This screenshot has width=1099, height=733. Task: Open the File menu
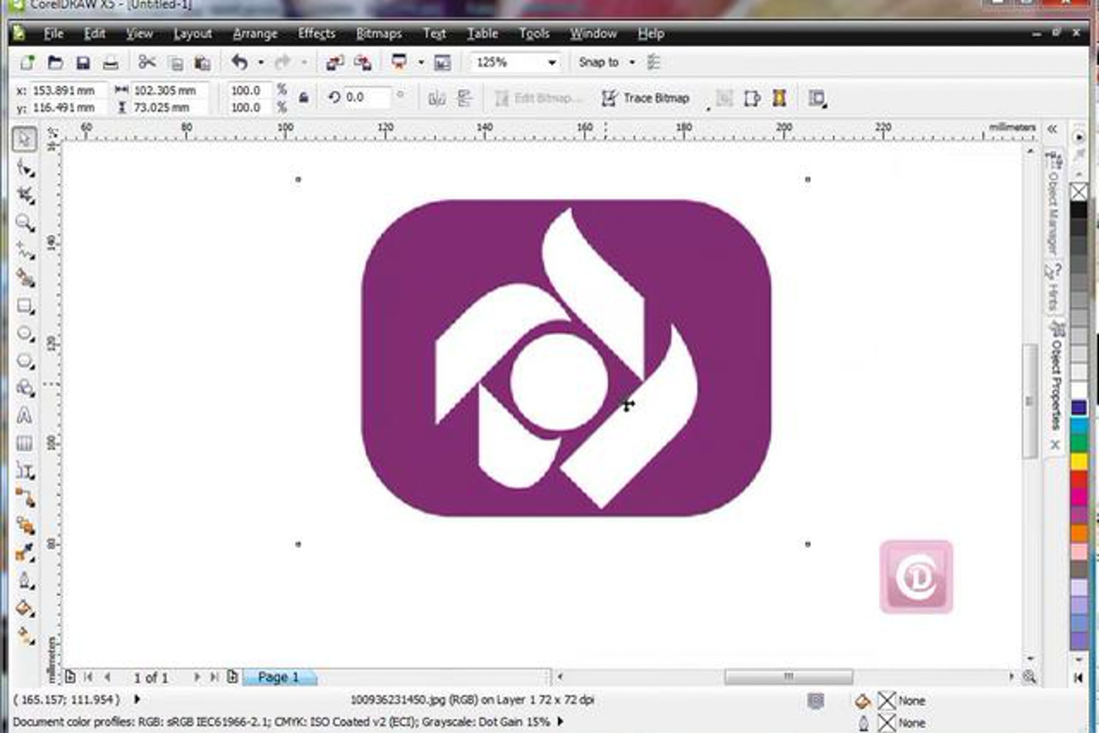pyautogui.click(x=53, y=34)
